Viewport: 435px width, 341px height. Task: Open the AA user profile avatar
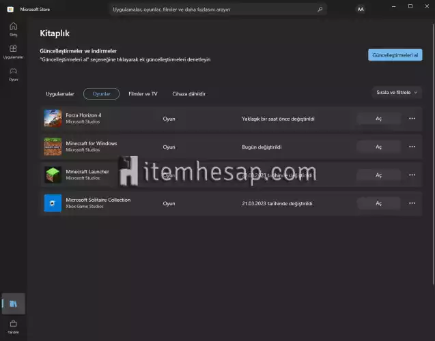360,10
